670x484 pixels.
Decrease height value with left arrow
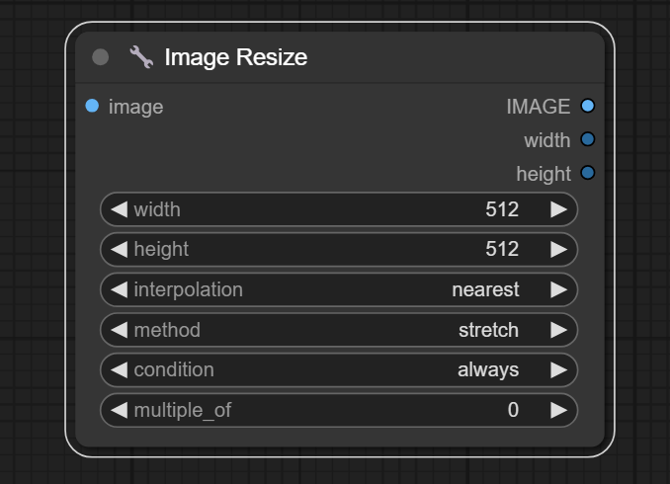click(x=119, y=250)
